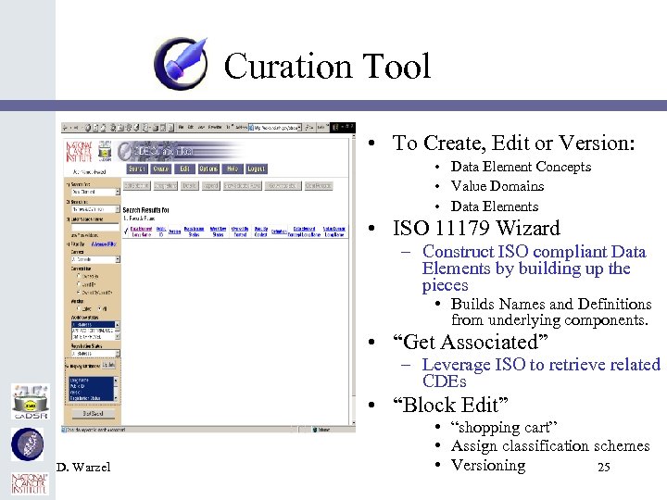Image resolution: width=667 pixels, height=500 pixels.
Task: Open the Context filter dropdown
Action: click(95, 259)
